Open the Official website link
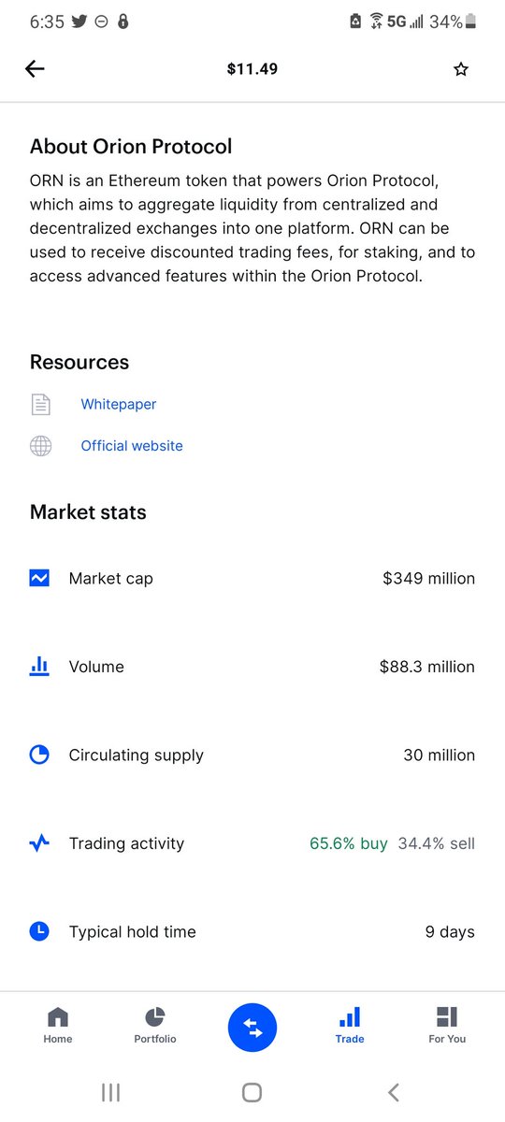 [x=132, y=446]
